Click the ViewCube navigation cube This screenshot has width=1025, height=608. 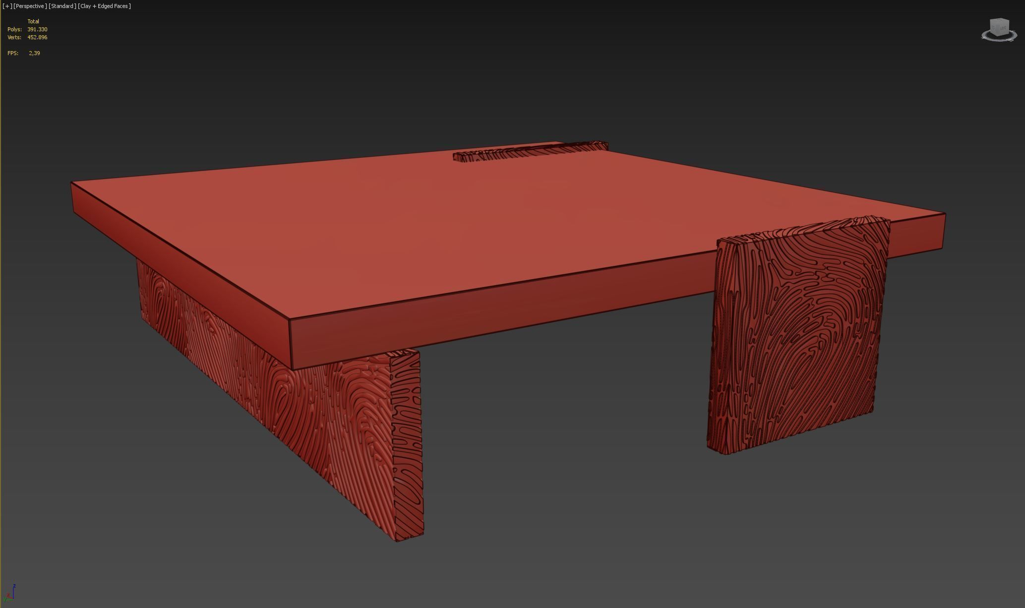(999, 27)
